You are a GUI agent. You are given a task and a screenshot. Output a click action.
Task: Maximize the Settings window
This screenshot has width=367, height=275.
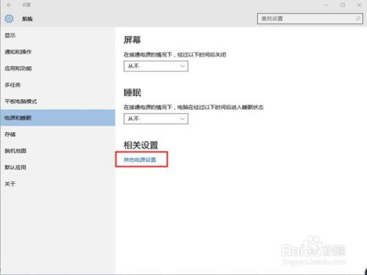tap(343, 5)
